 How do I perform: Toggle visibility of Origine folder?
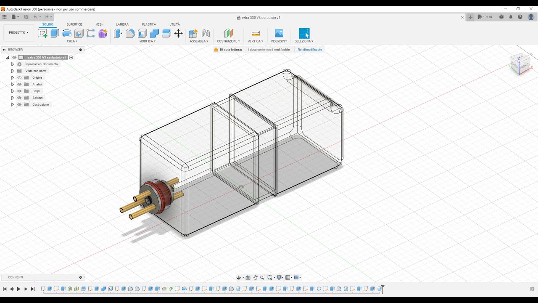click(x=19, y=77)
